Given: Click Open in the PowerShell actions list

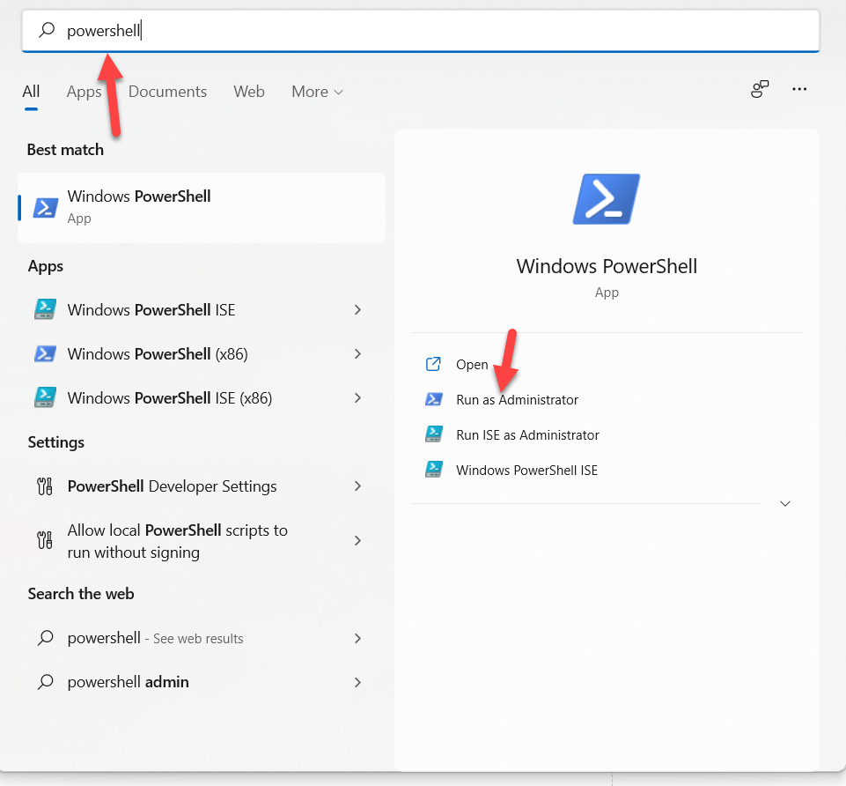Looking at the screenshot, I should (x=472, y=365).
